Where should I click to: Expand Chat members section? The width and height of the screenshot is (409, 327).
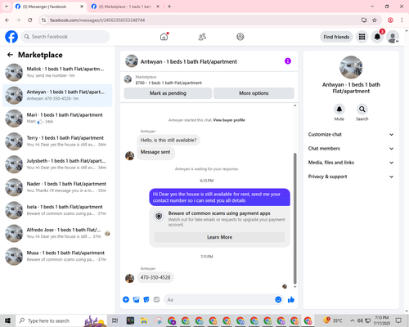(x=351, y=149)
